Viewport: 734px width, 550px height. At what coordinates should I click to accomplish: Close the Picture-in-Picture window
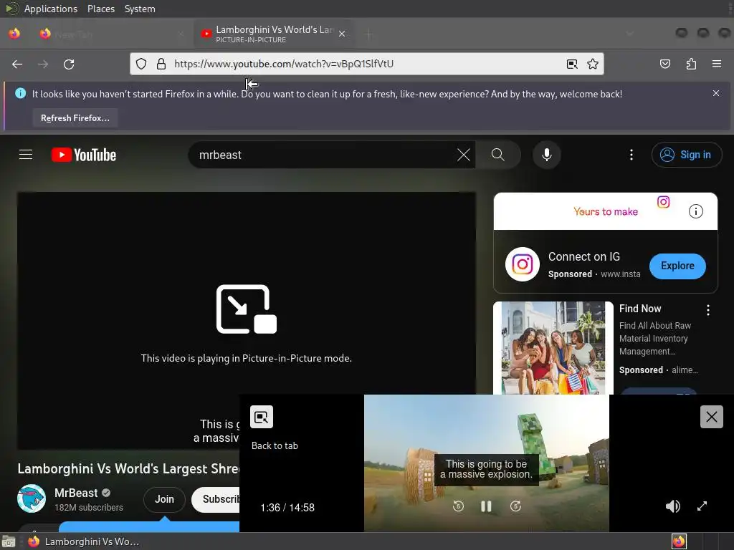point(712,417)
